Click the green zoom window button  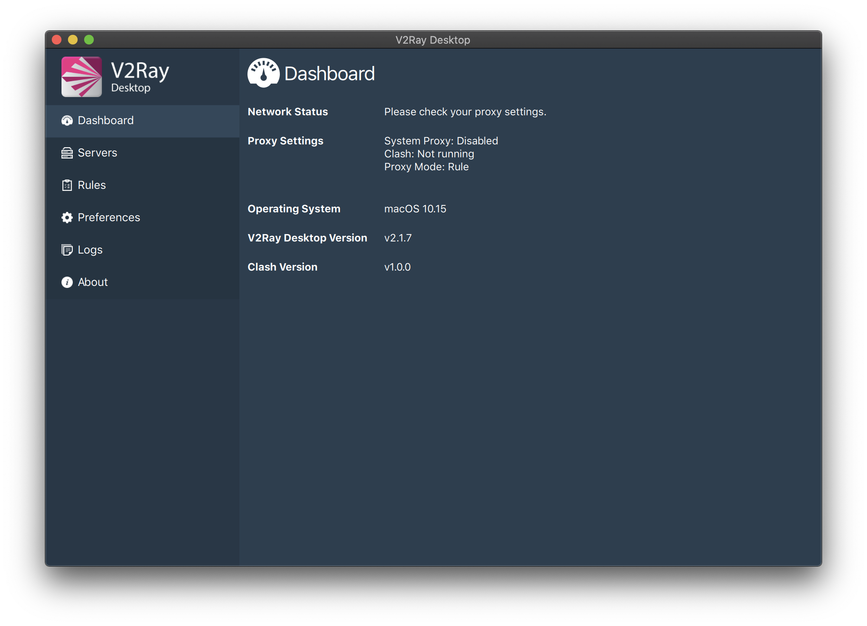[89, 40]
